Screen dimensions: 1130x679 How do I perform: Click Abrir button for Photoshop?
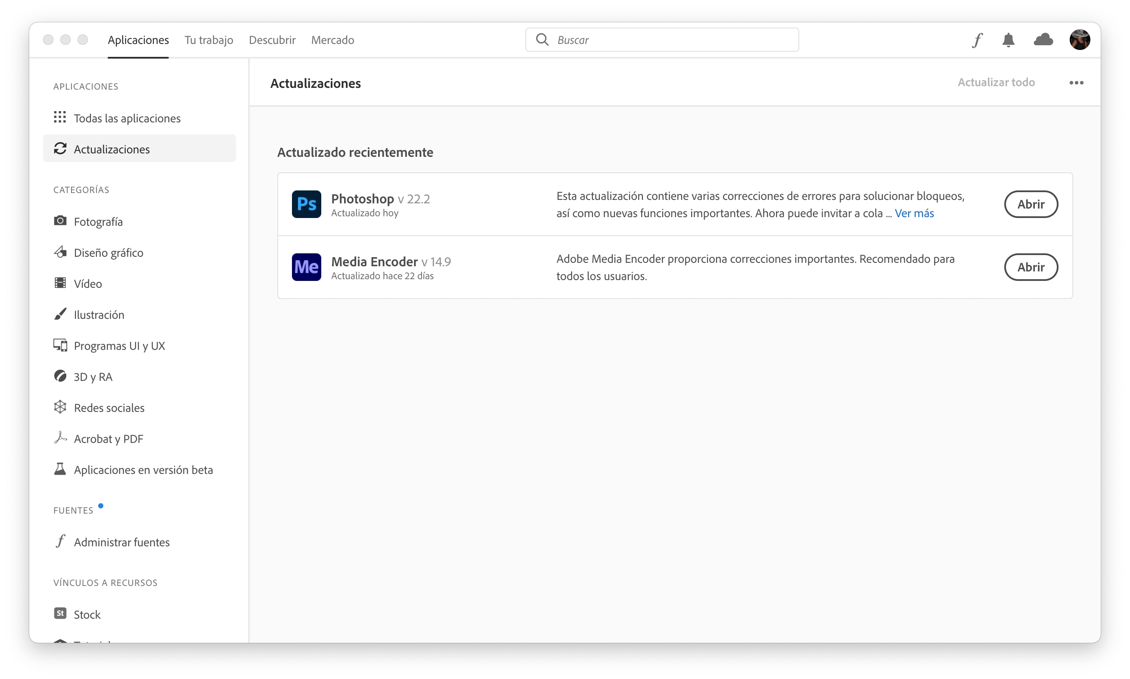(x=1031, y=204)
